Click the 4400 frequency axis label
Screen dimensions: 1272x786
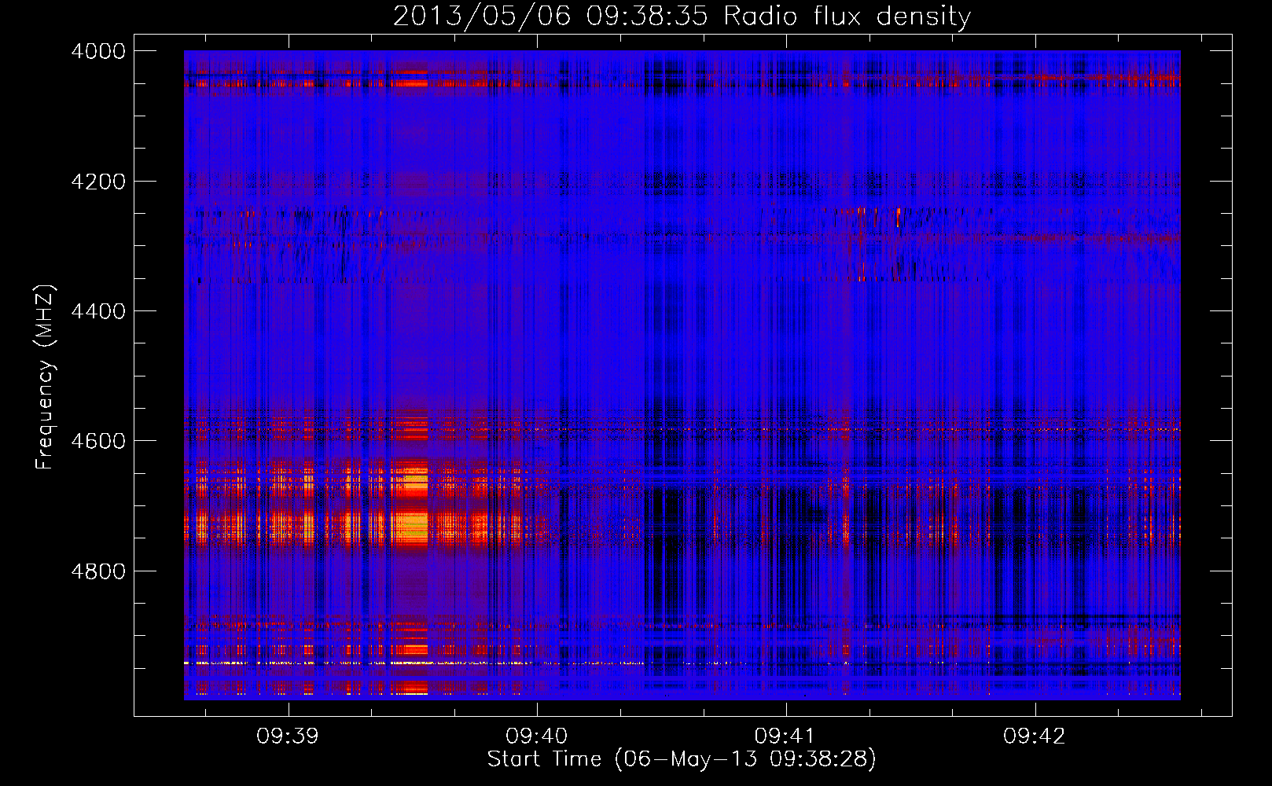click(x=98, y=311)
